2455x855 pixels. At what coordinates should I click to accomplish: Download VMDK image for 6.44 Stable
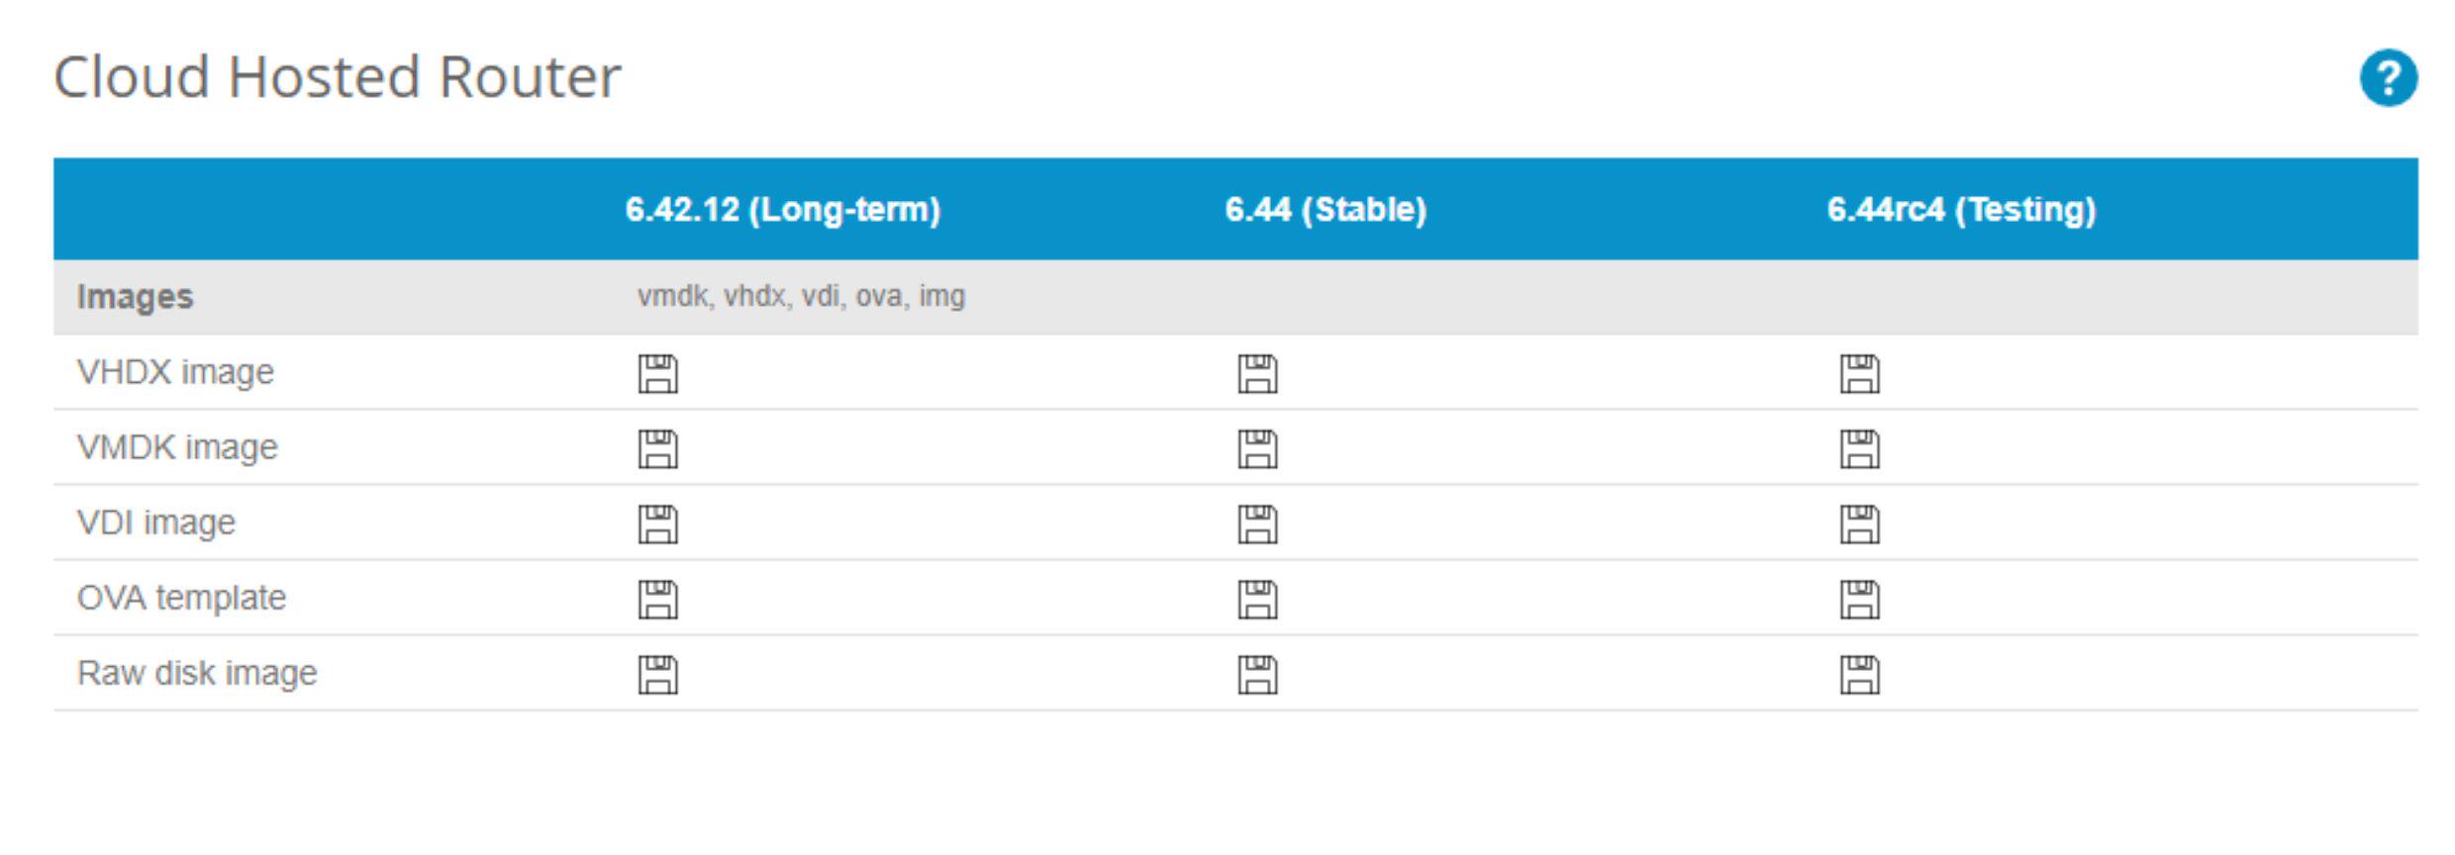(1258, 449)
